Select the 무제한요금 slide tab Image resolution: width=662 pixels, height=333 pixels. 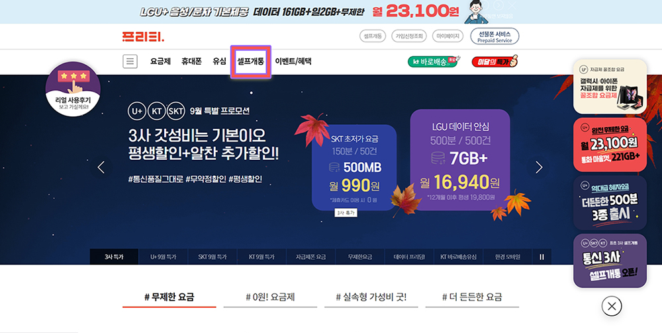(360, 257)
